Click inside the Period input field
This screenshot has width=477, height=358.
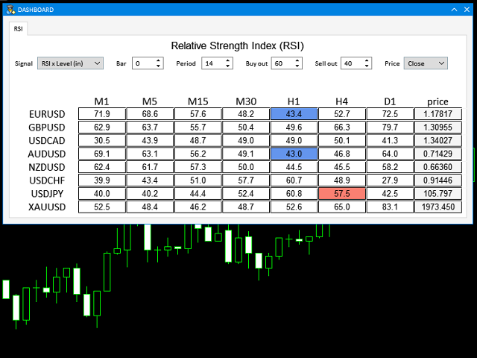click(212, 63)
